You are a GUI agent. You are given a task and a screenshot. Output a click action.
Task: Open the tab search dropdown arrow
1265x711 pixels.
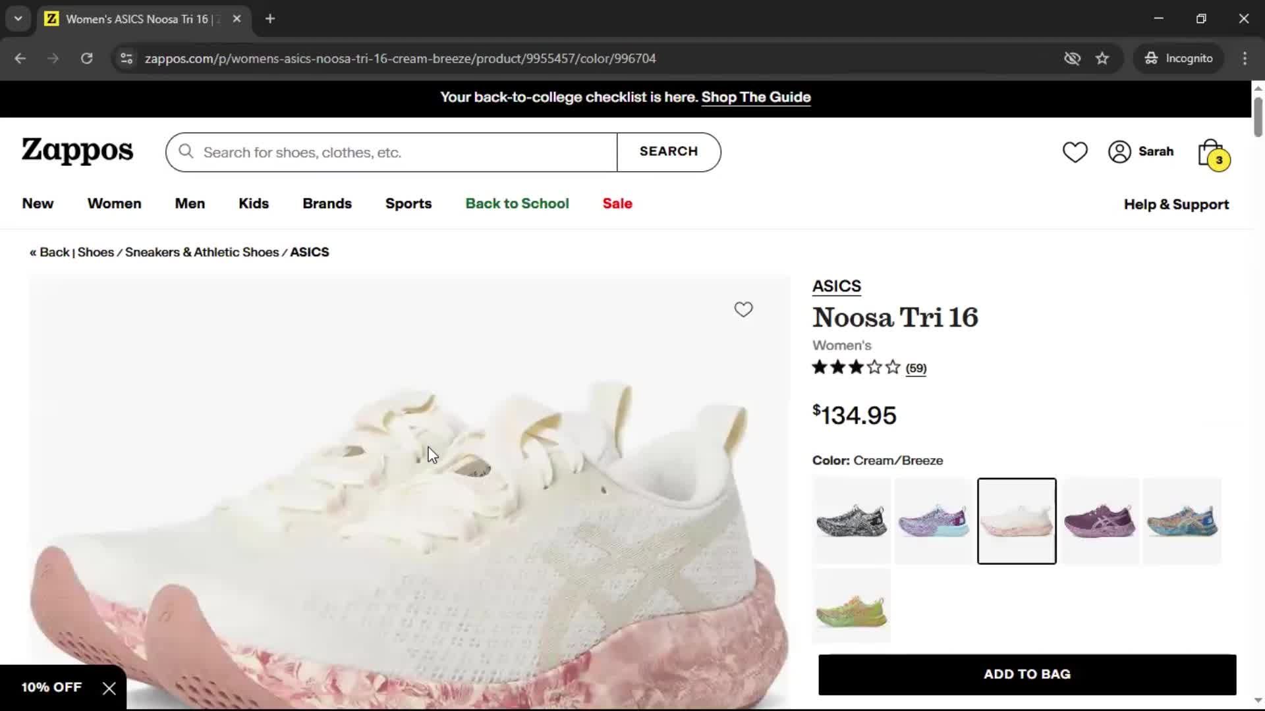coord(18,18)
